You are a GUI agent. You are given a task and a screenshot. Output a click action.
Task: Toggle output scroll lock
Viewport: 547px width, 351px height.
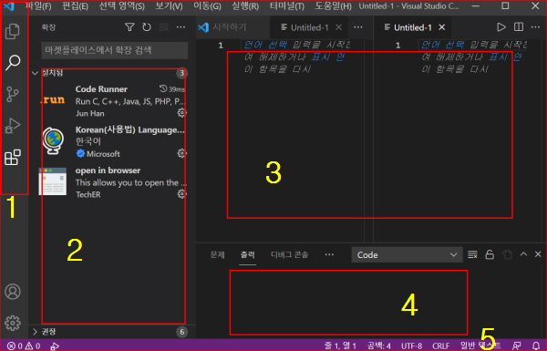click(x=490, y=254)
